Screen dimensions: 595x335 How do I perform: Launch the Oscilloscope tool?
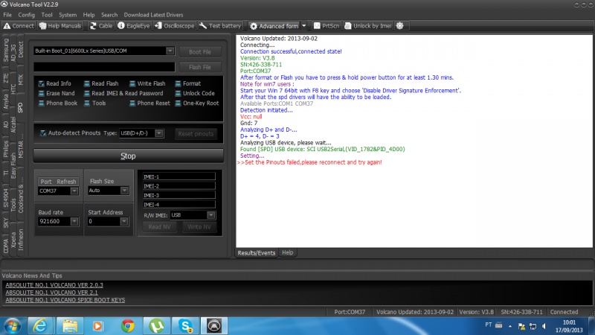(175, 26)
